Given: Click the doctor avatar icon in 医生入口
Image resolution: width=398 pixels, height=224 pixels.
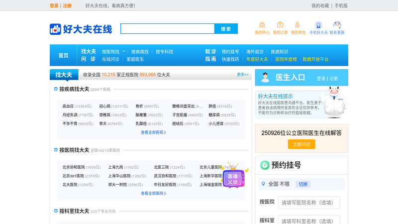Looking at the screenshot, I should [265, 78].
